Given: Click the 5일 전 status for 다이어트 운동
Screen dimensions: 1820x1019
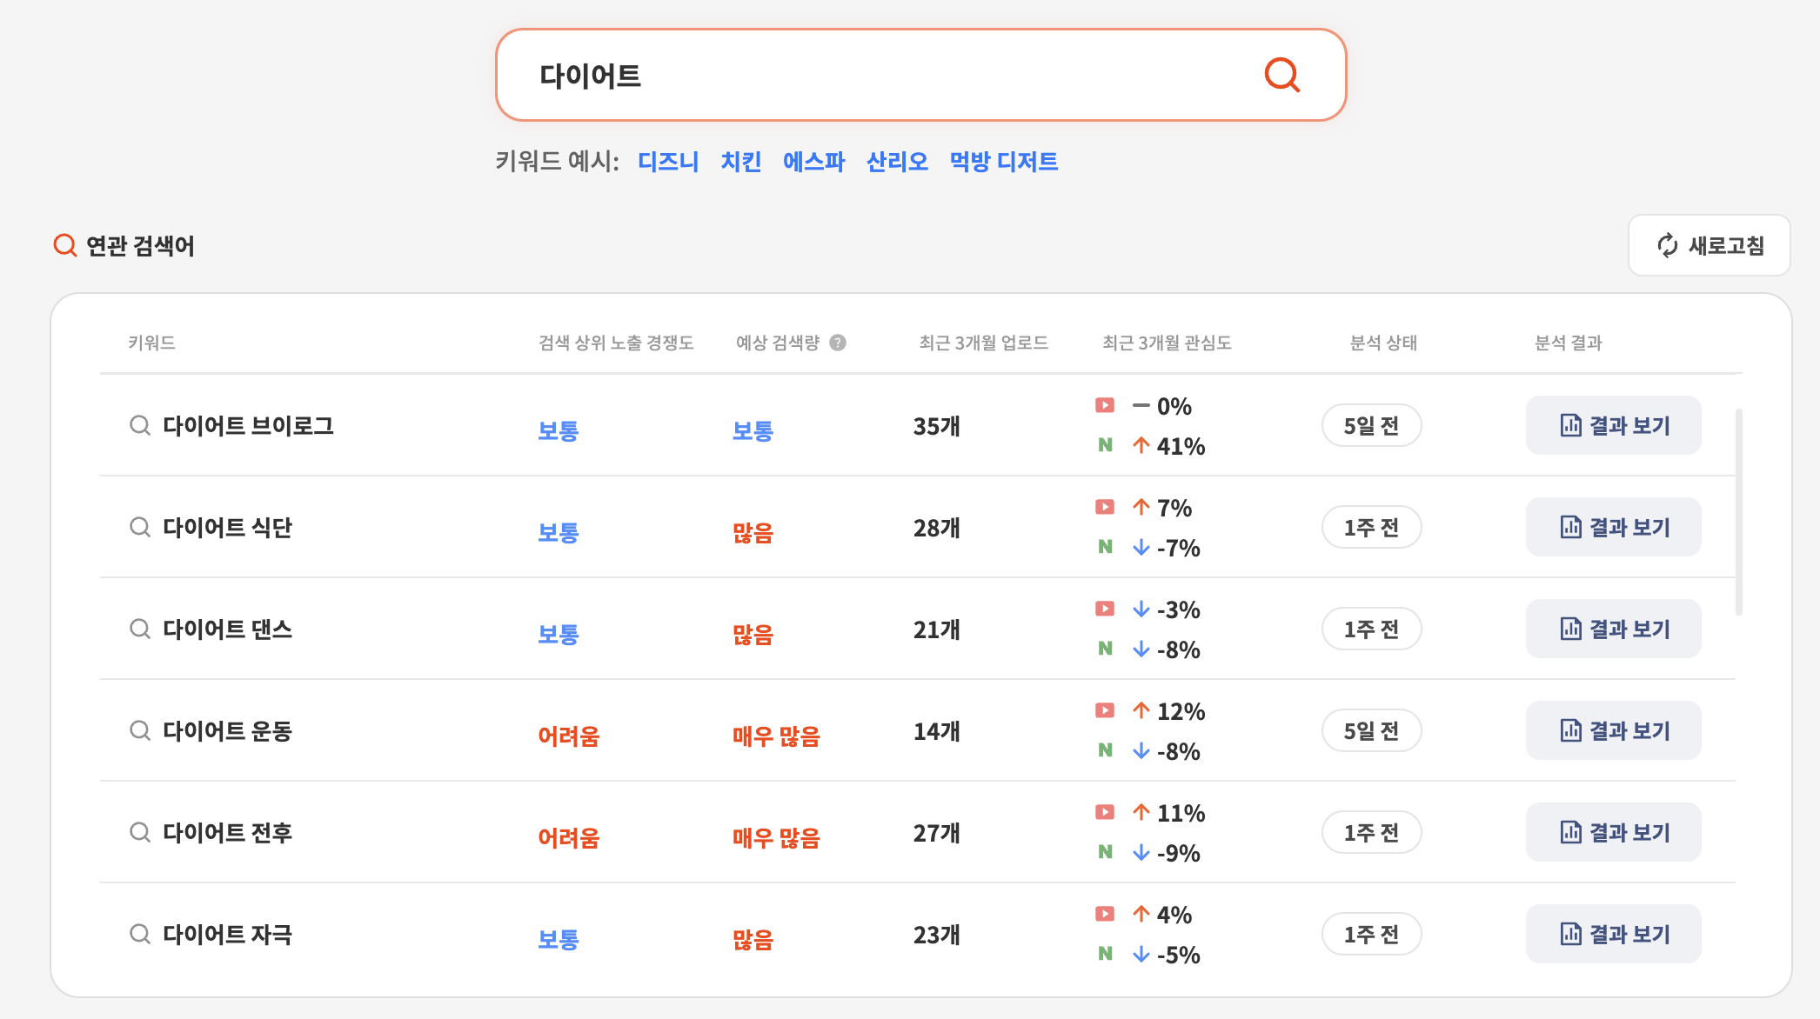Looking at the screenshot, I should click(1371, 730).
